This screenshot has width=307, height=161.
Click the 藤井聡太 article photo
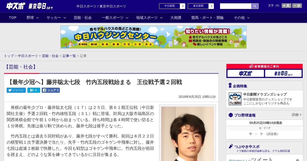tap(188, 134)
